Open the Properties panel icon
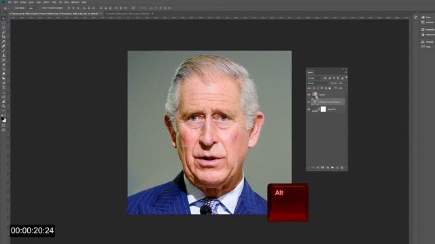This screenshot has height=244, width=435. (x=423, y=29)
